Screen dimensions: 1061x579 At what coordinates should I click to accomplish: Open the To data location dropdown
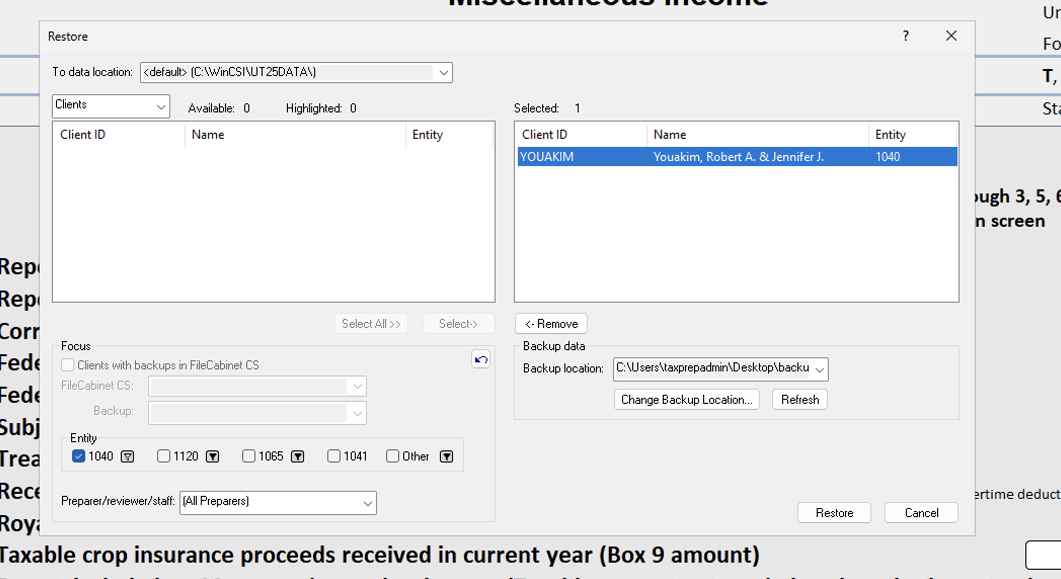(x=296, y=72)
